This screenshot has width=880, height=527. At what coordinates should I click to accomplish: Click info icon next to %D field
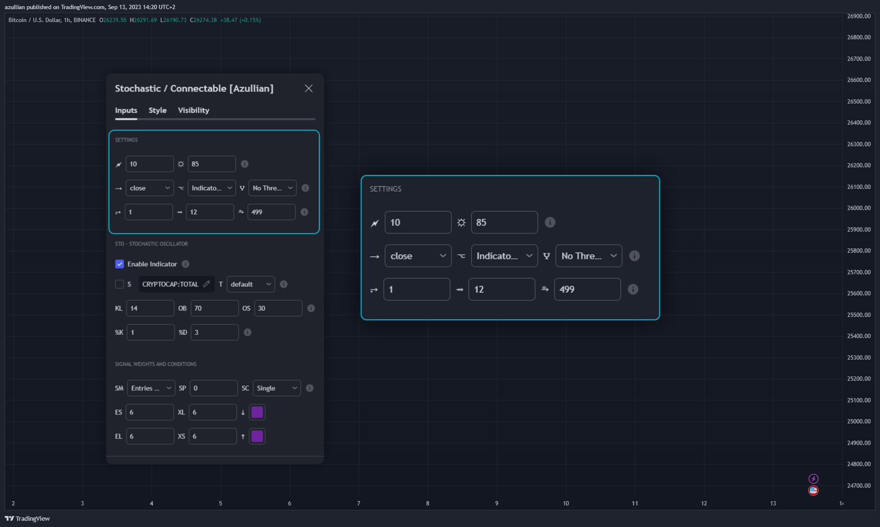point(247,332)
